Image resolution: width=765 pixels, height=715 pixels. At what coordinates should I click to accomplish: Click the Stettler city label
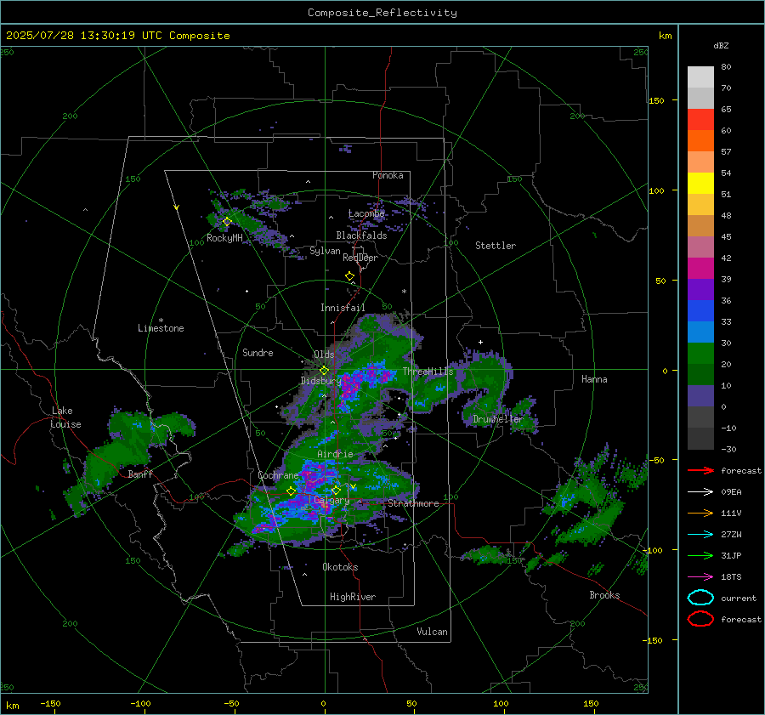click(x=496, y=246)
